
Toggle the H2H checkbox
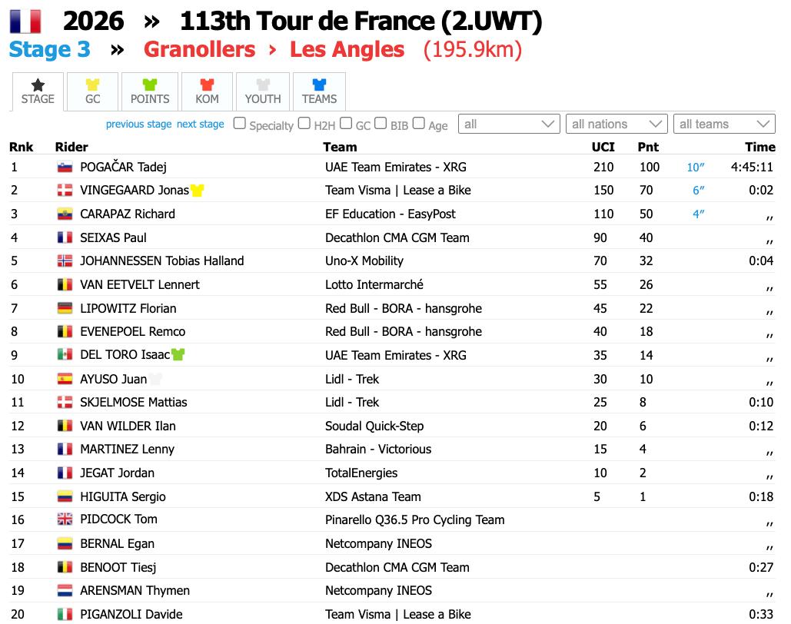tap(304, 124)
